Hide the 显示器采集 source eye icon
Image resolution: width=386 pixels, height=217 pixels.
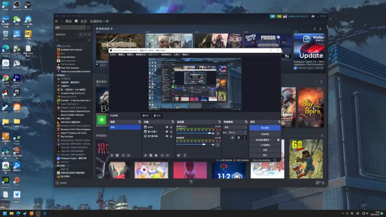click(167, 136)
